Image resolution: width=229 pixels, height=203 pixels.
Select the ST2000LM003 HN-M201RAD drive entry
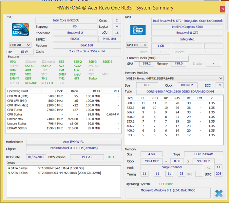pos(69,173)
